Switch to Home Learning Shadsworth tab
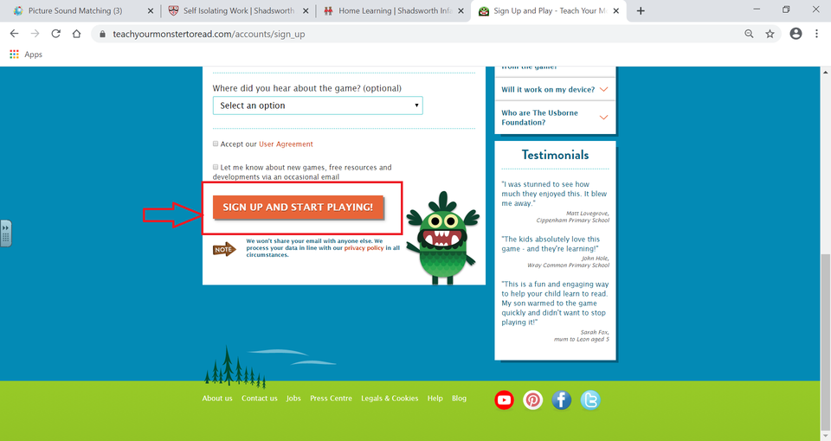The height and width of the screenshot is (441, 831). point(393,10)
